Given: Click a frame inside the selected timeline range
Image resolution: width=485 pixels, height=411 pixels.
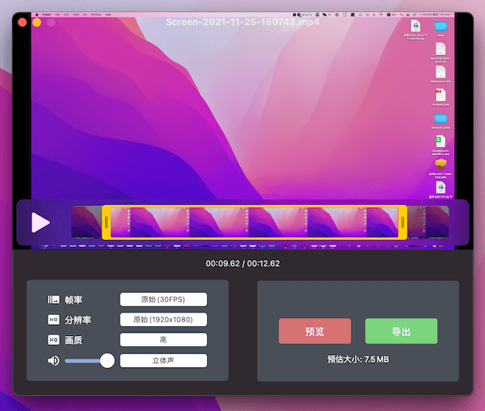Looking at the screenshot, I should click(251, 222).
